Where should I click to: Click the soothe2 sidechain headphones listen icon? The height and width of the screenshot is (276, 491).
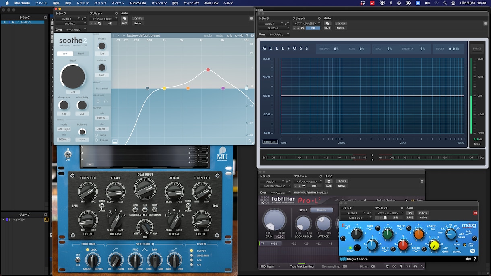[x=106, y=101]
